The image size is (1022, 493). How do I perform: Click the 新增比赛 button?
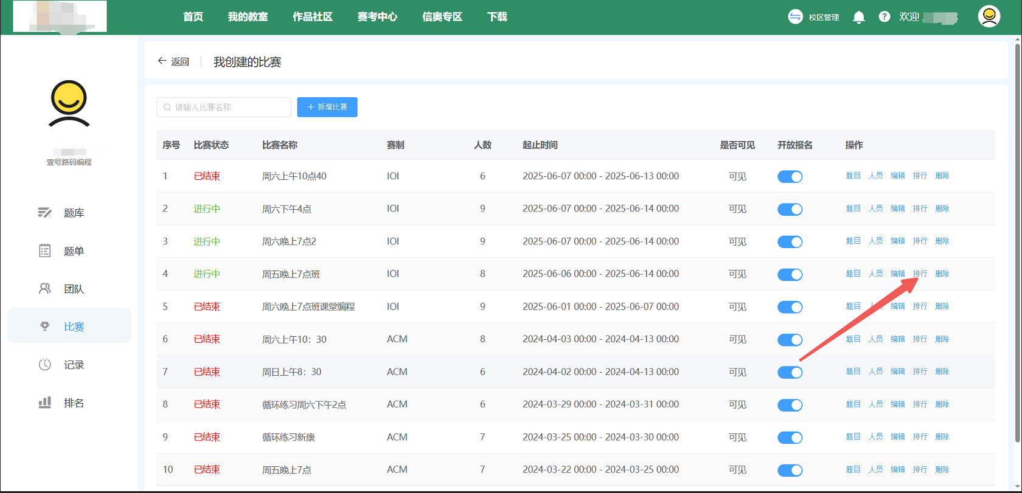(327, 107)
